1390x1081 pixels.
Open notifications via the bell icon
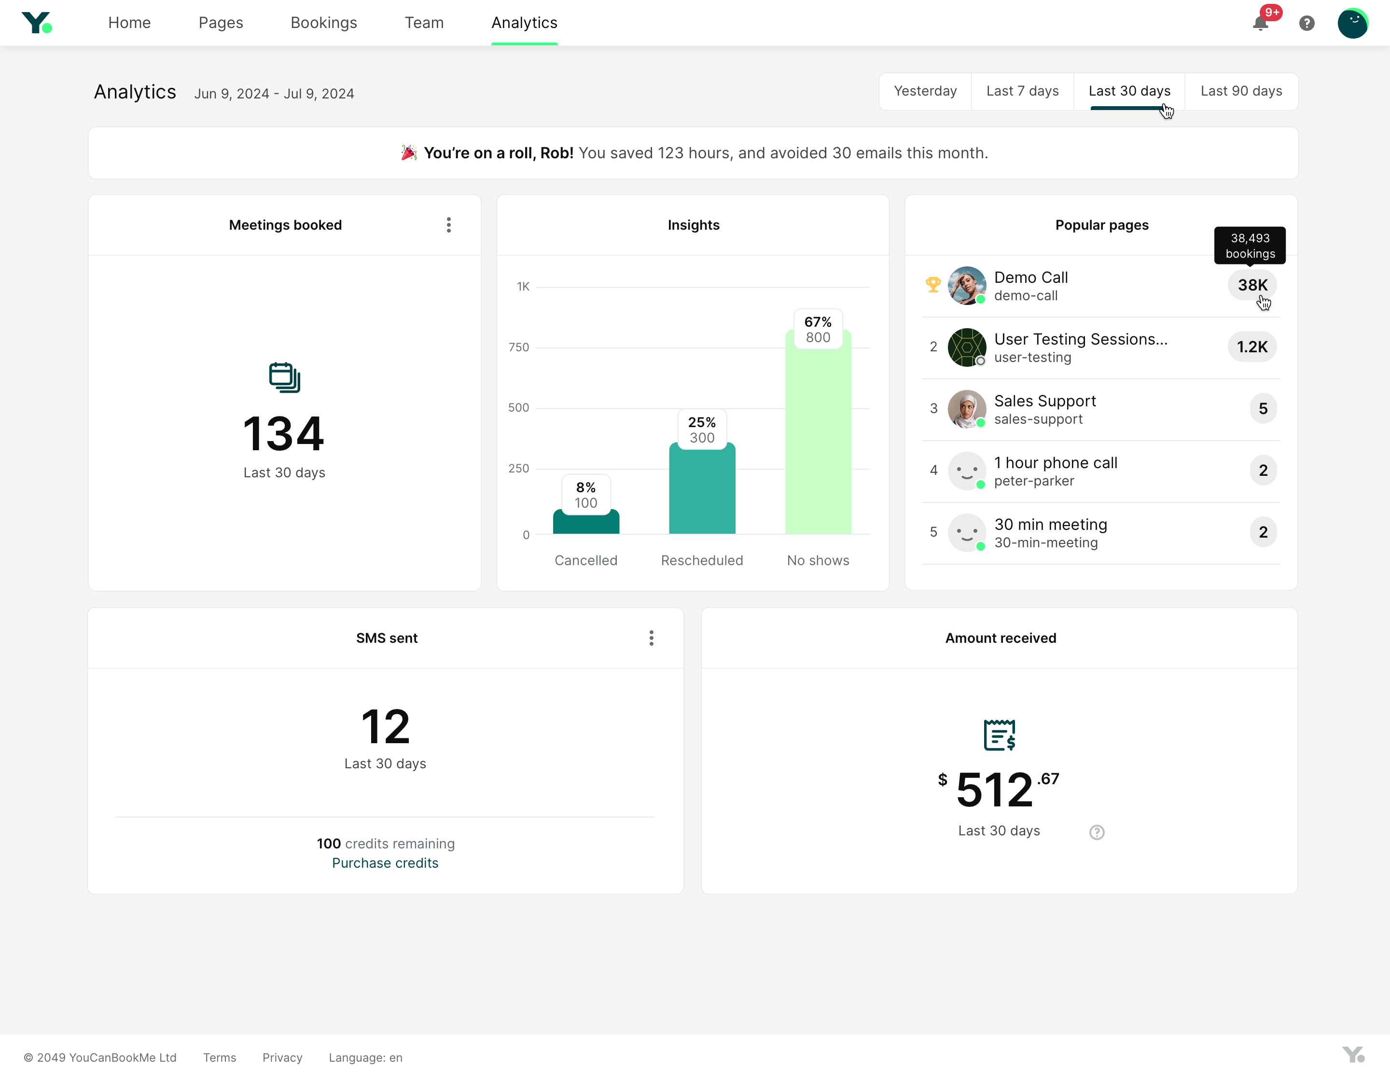click(1260, 24)
